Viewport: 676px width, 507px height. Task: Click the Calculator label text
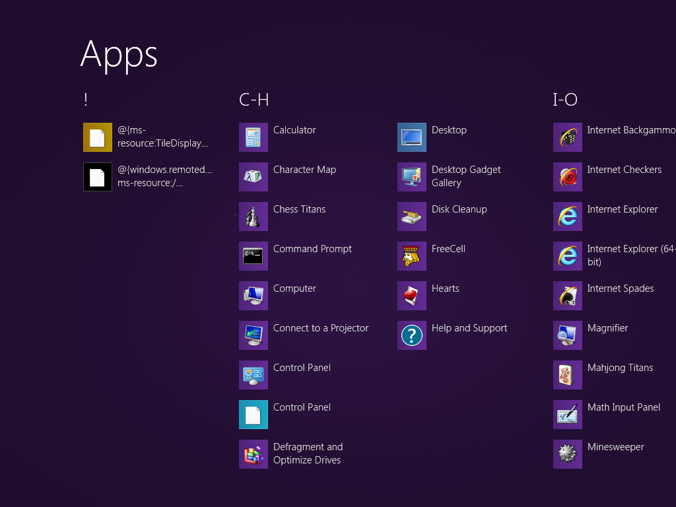click(294, 130)
